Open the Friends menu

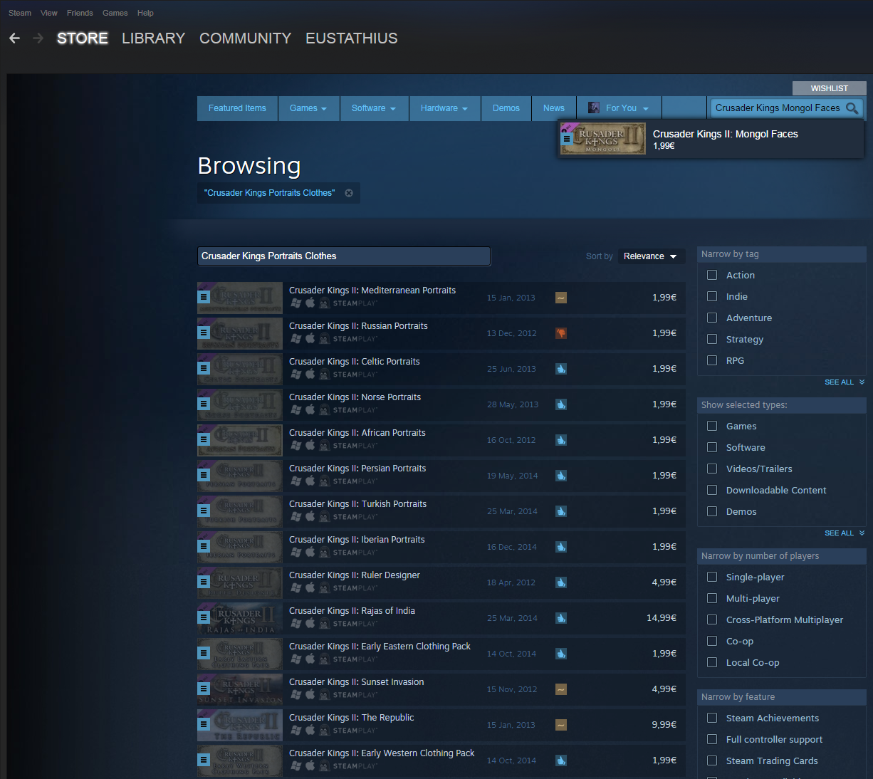point(80,13)
